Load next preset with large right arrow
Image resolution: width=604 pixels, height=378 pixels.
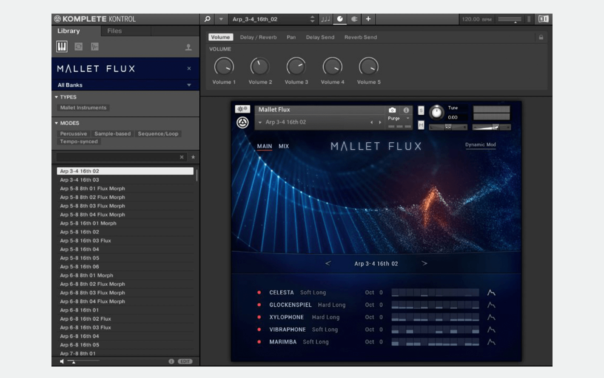pos(424,263)
